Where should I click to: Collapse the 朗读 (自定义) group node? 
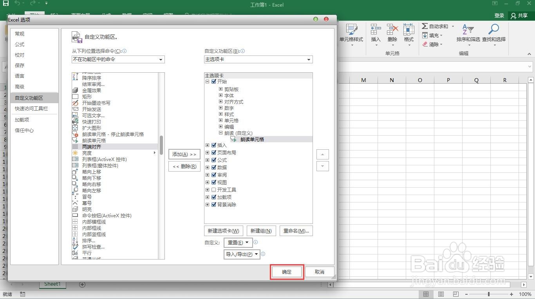[221, 133]
